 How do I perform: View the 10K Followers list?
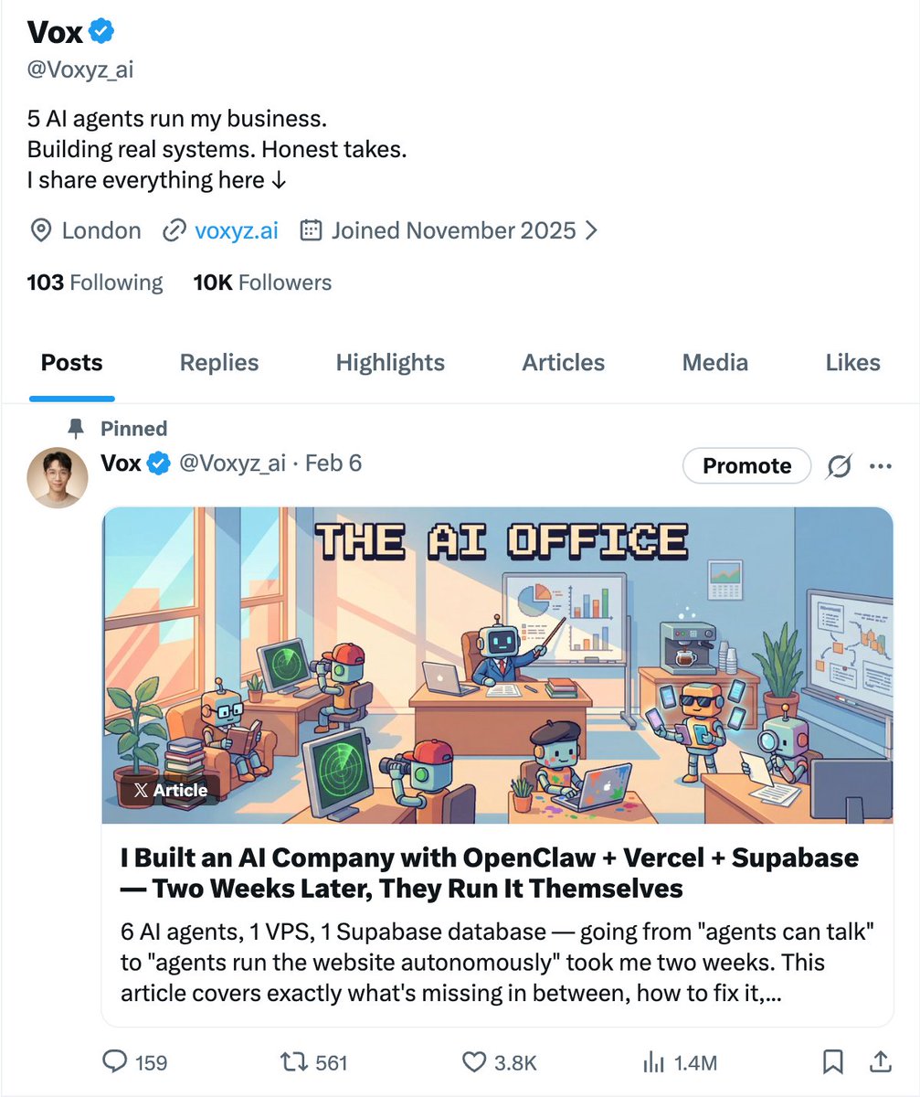[262, 283]
